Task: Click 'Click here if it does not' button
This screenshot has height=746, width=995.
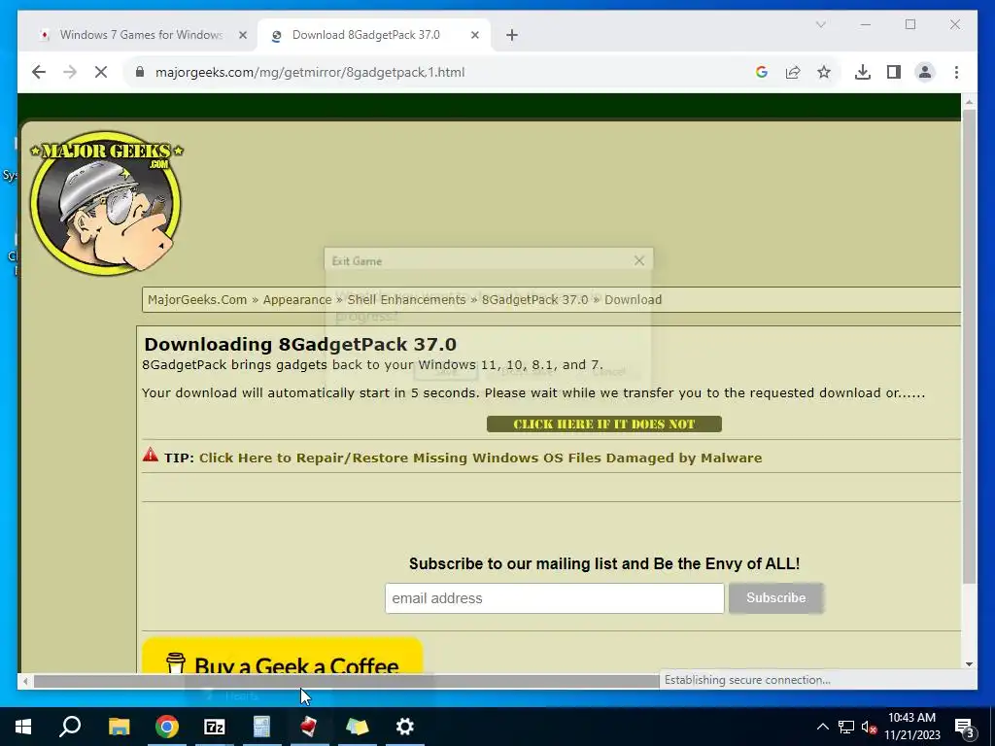Action: tap(604, 424)
